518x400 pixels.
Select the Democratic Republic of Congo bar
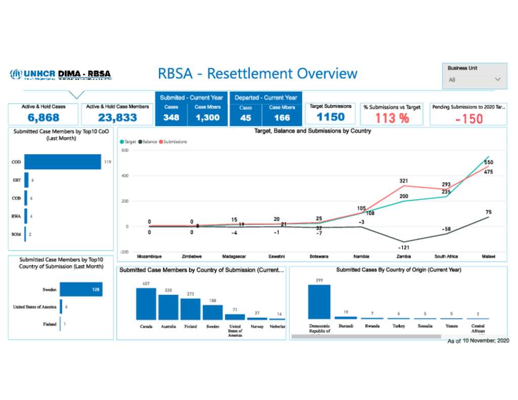pos(318,302)
